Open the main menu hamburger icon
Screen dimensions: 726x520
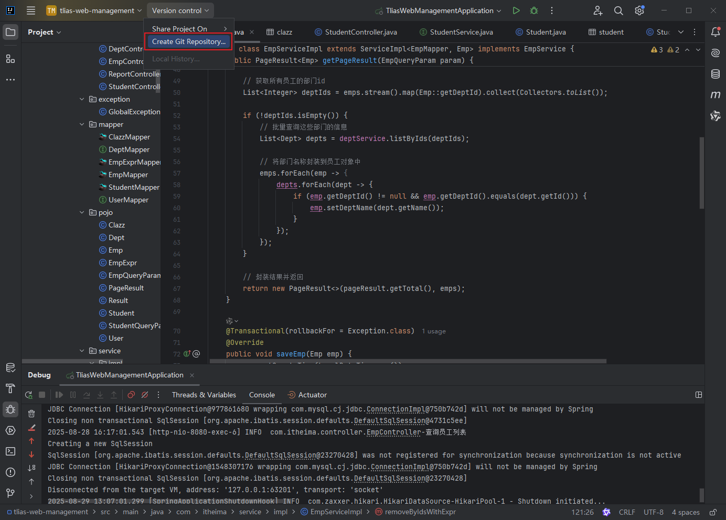tap(31, 10)
